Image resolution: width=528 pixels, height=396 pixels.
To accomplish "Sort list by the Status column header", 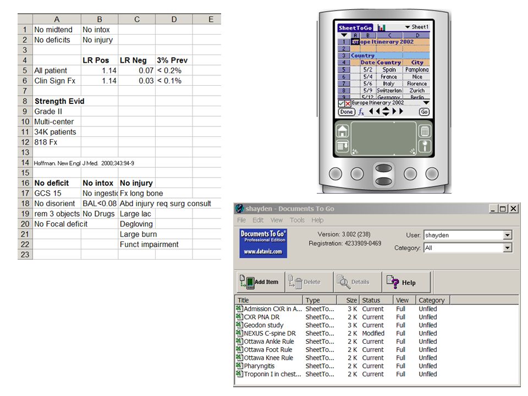I will pyautogui.click(x=376, y=300).
